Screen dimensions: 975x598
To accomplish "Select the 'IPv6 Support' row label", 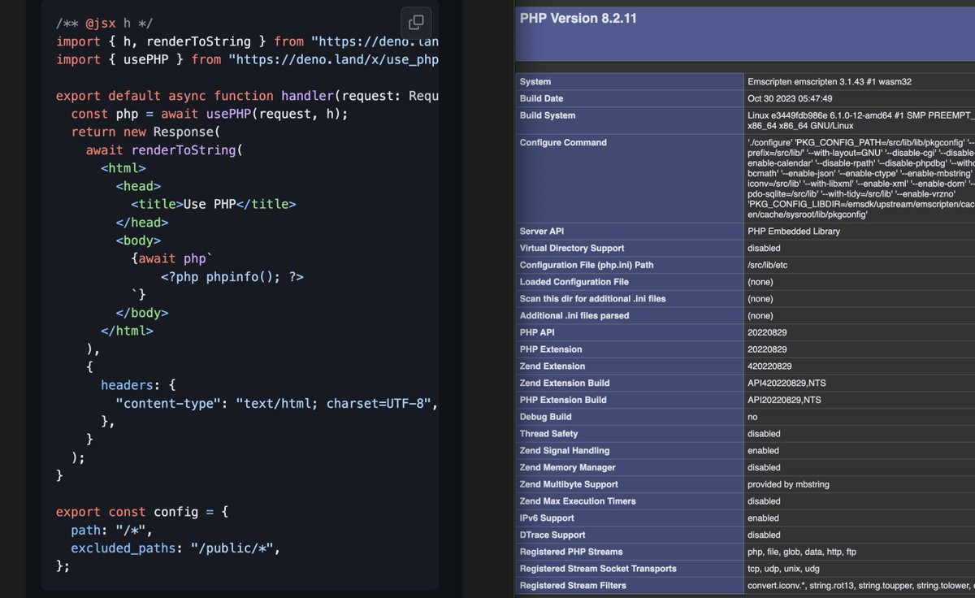I will pyautogui.click(x=547, y=518).
